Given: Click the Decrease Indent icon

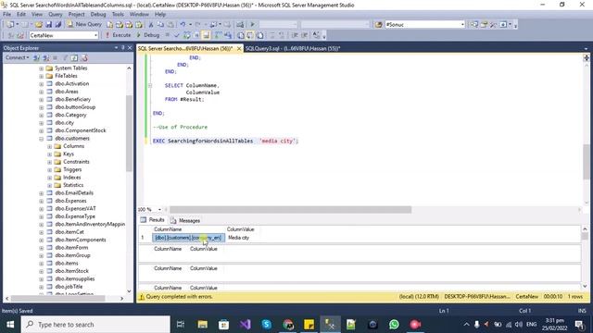Looking at the screenshot, I should click(295, 35).
